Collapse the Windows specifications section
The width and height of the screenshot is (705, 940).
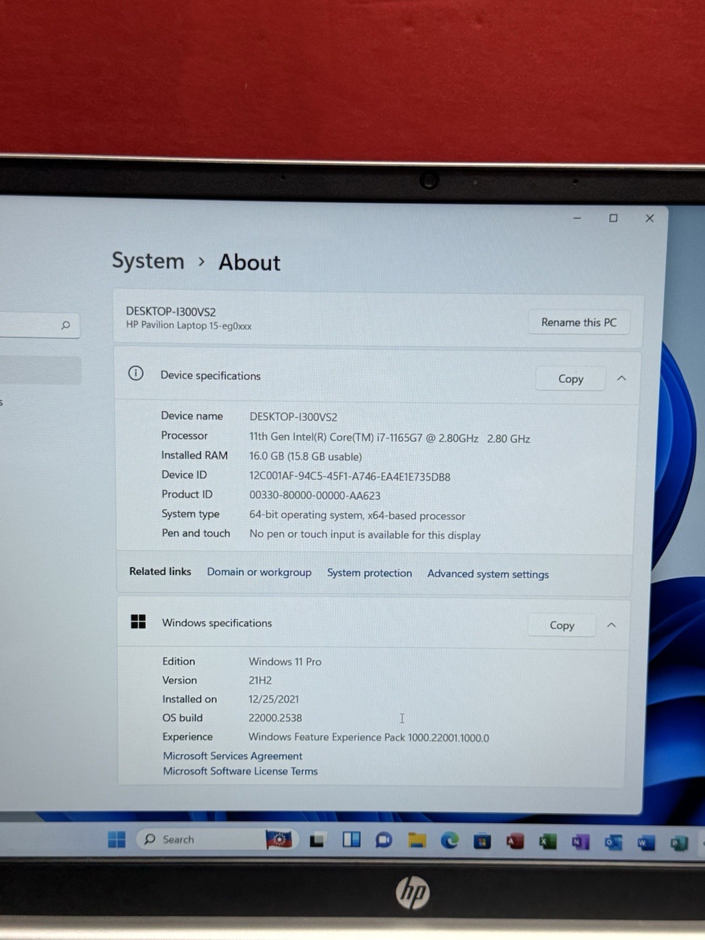click(x=612, y=625)
